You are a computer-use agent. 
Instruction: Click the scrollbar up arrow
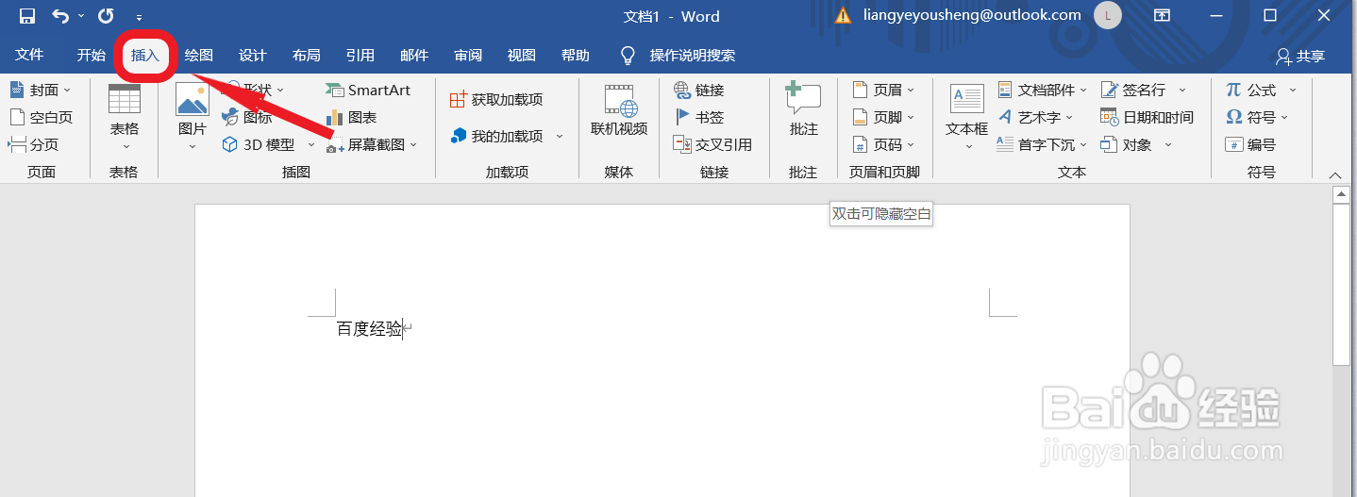[x=1340, y=194]
